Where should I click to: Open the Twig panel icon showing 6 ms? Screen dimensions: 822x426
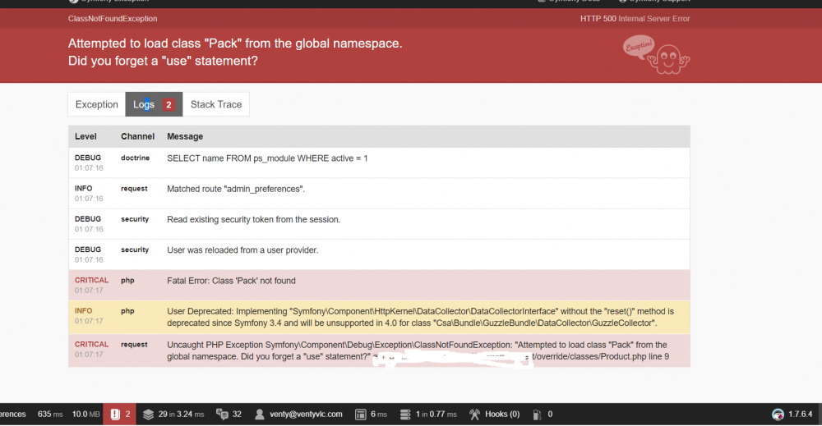pyautogui.click(x=360, y=415)
